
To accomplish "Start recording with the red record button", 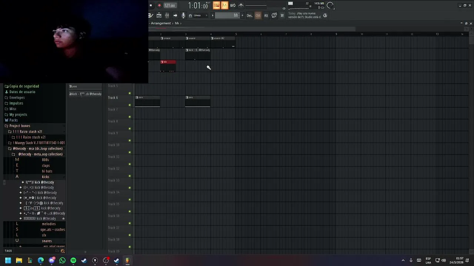I will (x=159, y=5).
